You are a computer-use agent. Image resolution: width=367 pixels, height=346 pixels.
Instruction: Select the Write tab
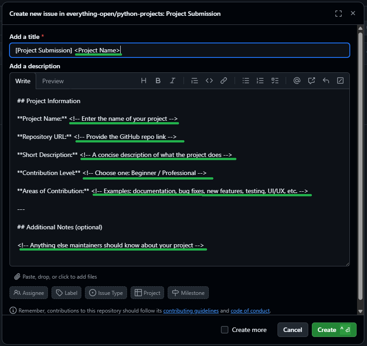pyautogui.click(x=23, y=81)
